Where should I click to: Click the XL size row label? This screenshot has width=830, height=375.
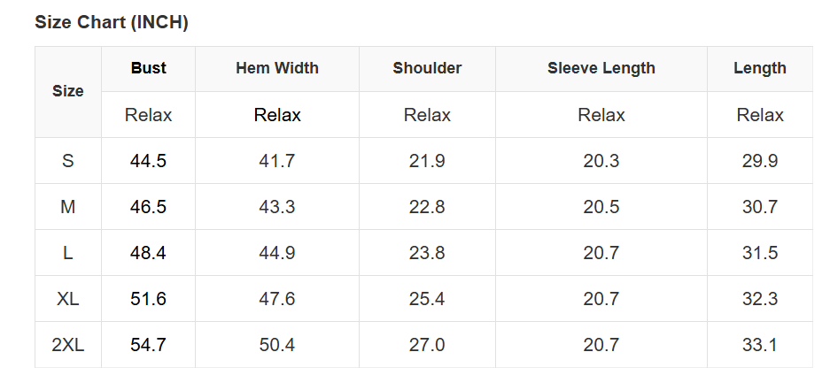[68, 299]
